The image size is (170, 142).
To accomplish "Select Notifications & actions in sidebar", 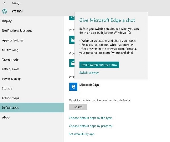I will coord(17,31).
